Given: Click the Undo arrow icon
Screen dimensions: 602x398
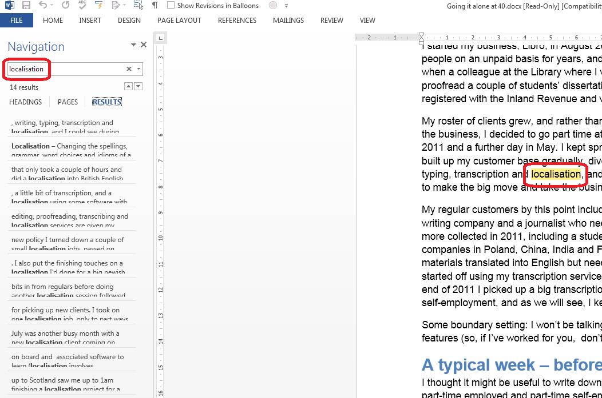Looking at the screenshot, I should coord(43,6).
